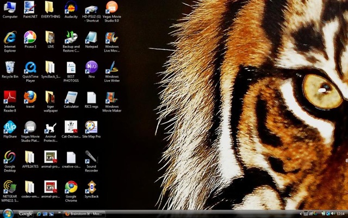Select the codes+em... folder
Image resolution: width=348 pixels, height=218 pixels.
(30, 190)
